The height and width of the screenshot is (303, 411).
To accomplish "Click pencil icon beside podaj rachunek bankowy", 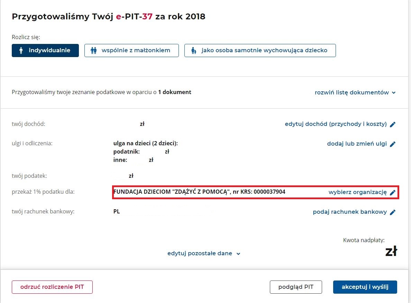I will [x=393, y=212].
